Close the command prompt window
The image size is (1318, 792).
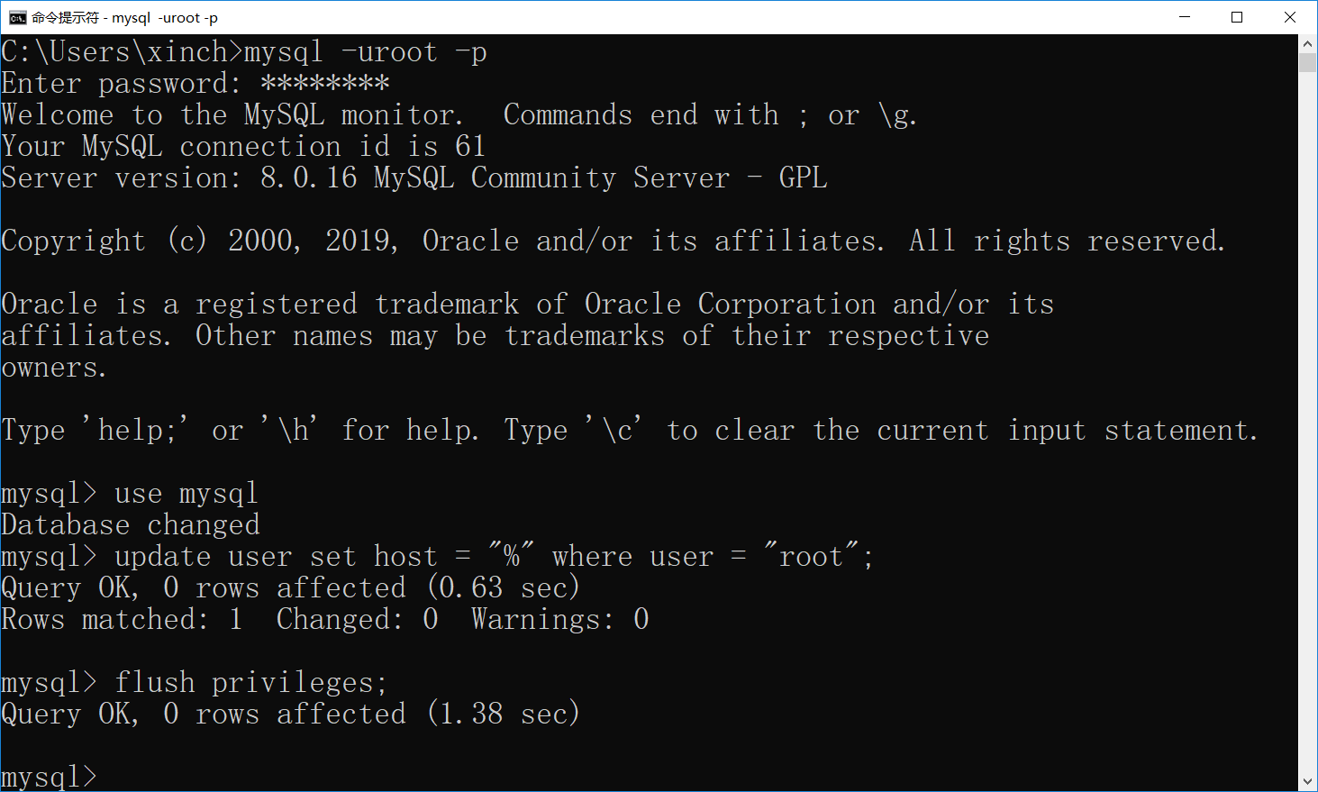1289,17
